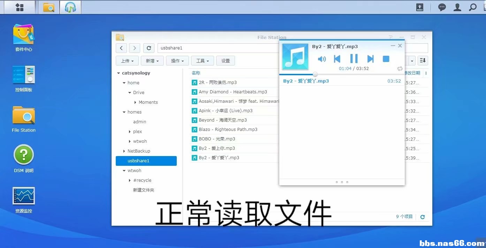Expand the plex folder tree arrow

pyautogui.click(x=130, y=132)
